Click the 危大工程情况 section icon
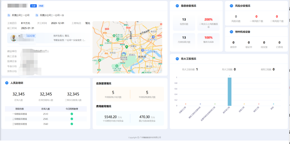The width and height of the screenshot is (290, 144). click(177, 59)
